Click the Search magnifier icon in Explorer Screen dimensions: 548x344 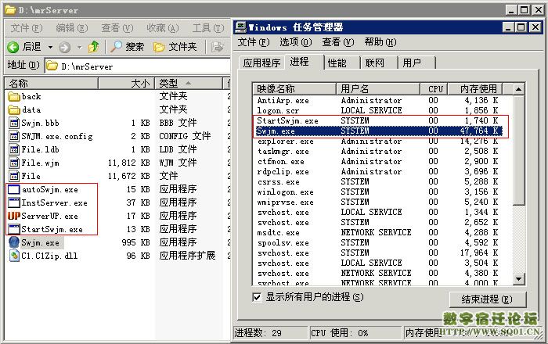click(x=116, y=47)
